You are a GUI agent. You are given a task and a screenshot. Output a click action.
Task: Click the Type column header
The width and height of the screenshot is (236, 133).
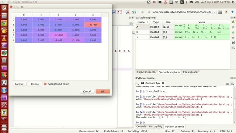tap(156, 22)
